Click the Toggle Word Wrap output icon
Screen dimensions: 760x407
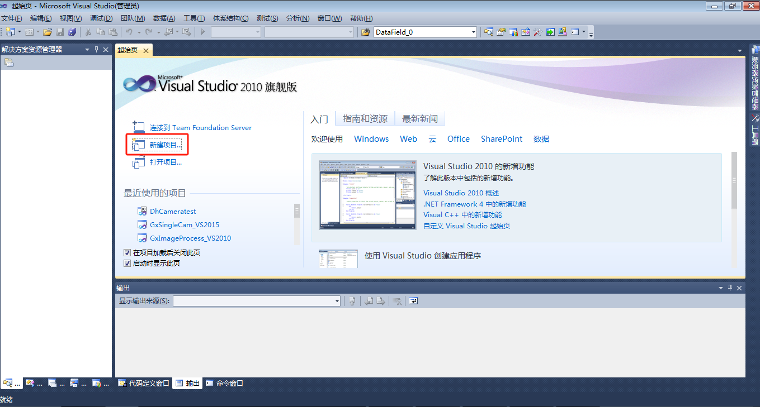pos(413,301)
